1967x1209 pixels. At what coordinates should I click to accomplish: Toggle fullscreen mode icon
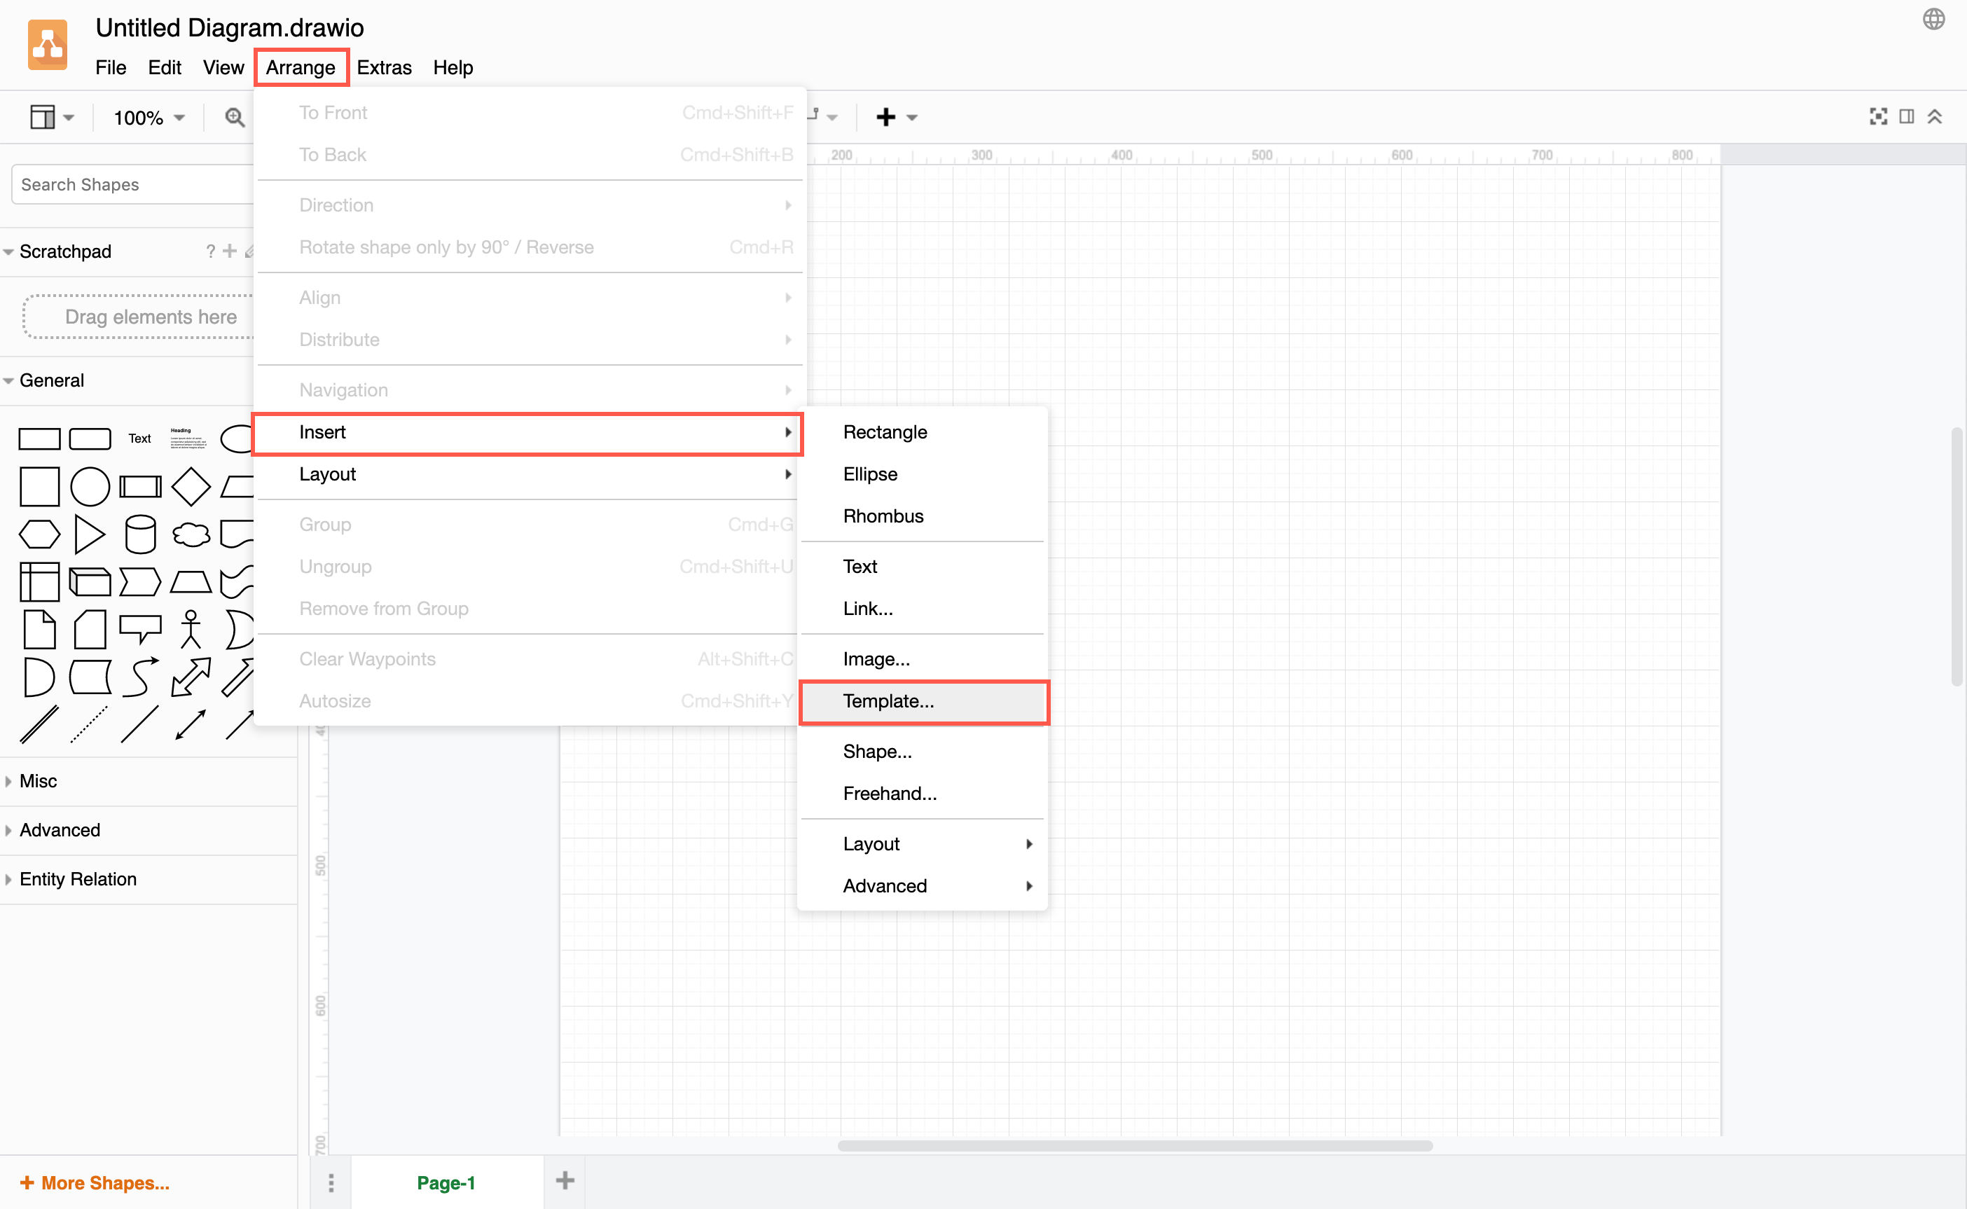click(1877, 117)
